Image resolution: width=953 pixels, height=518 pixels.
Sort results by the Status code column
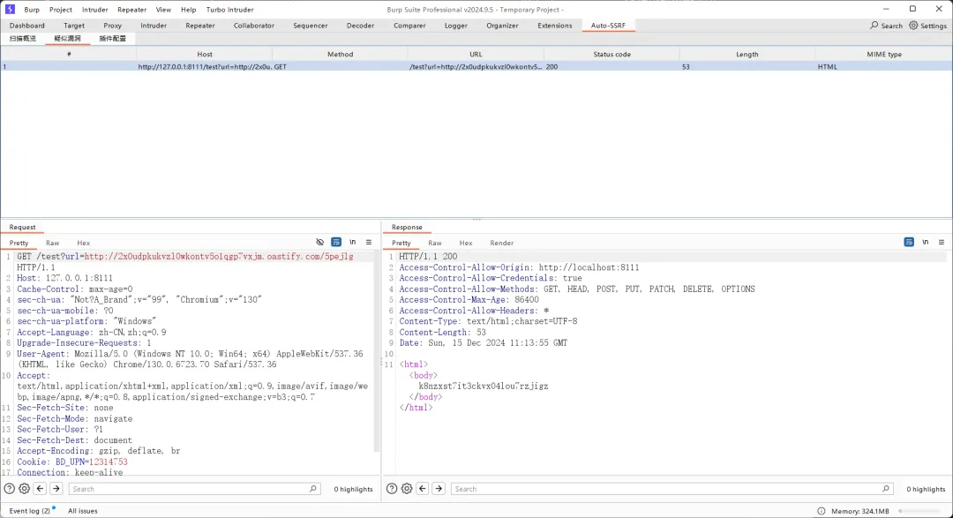(612, 54)
